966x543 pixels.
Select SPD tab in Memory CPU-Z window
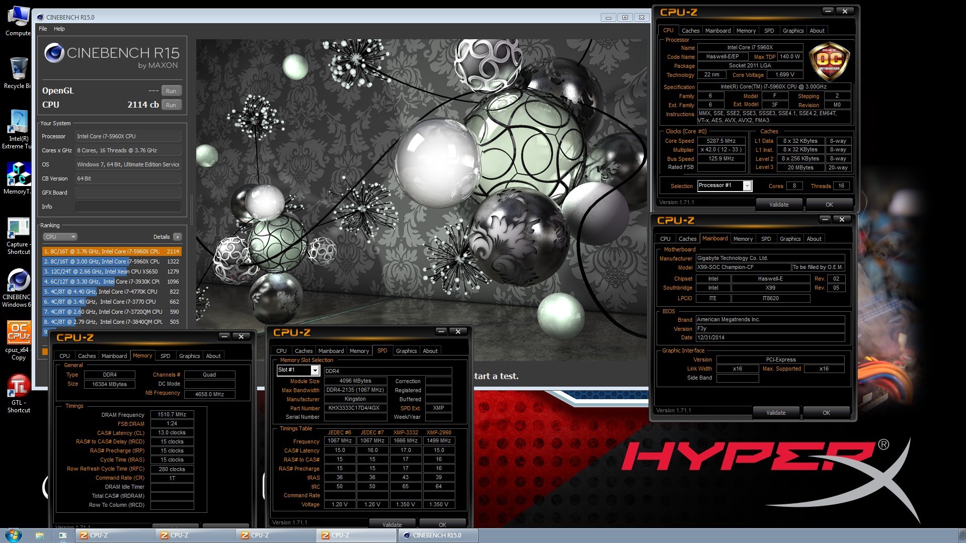pyautogui.click(x=166, y=356)
